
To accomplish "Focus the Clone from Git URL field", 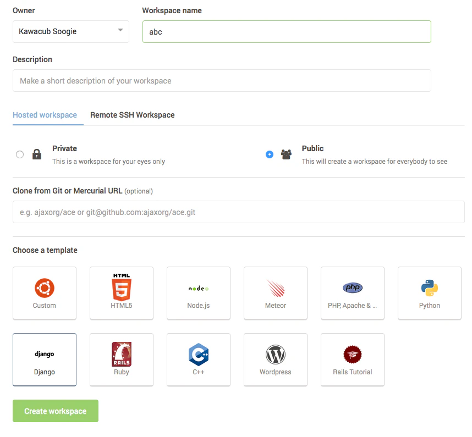I will coord(239,212).
